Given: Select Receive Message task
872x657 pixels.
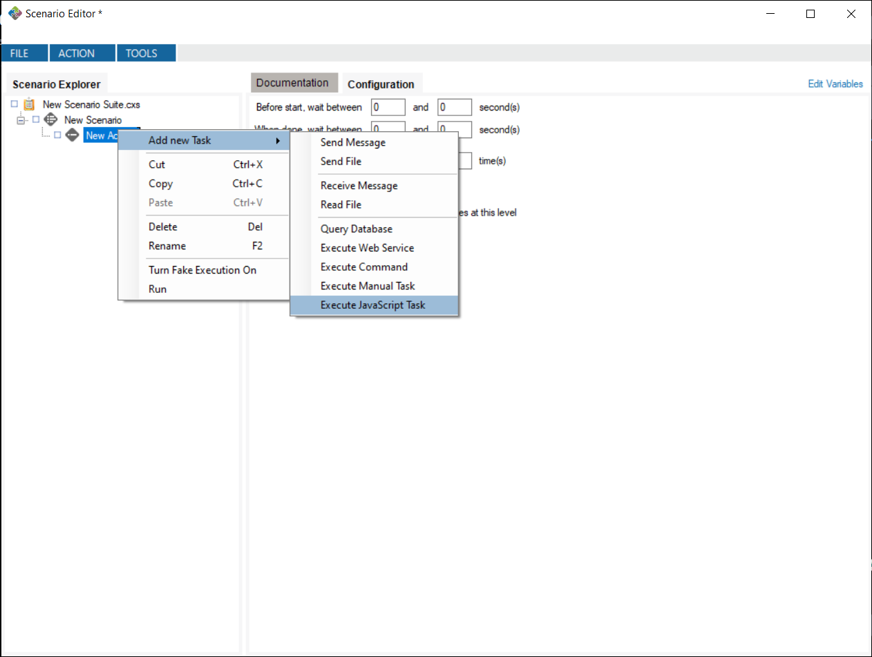Looking at the screenshot, I should (375, 185).
